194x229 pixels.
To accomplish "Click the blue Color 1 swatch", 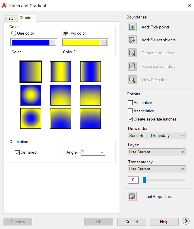I will (30, 43).
